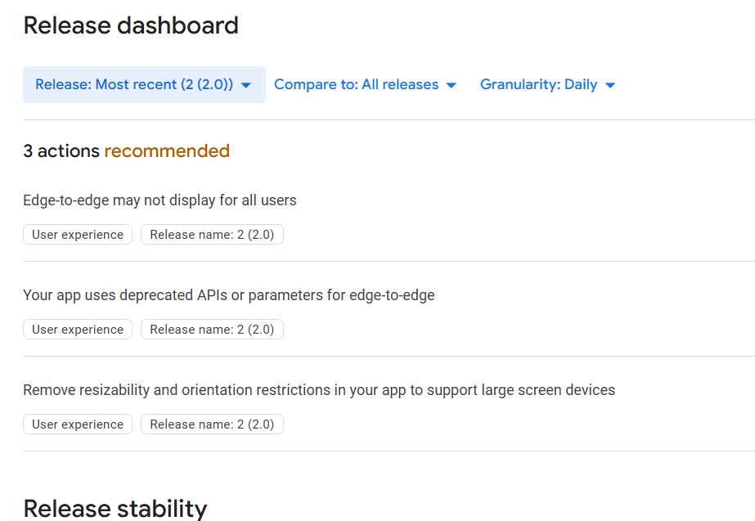Click the divider below the resizability action
The height and width of the screenshot is (521, 755).
tap(389, 451)
